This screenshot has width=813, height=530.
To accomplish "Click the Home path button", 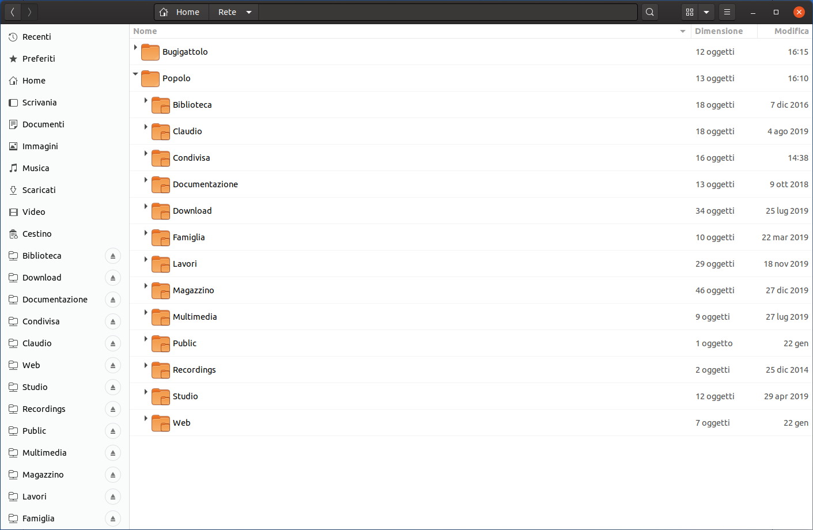I will coord(181,12).
